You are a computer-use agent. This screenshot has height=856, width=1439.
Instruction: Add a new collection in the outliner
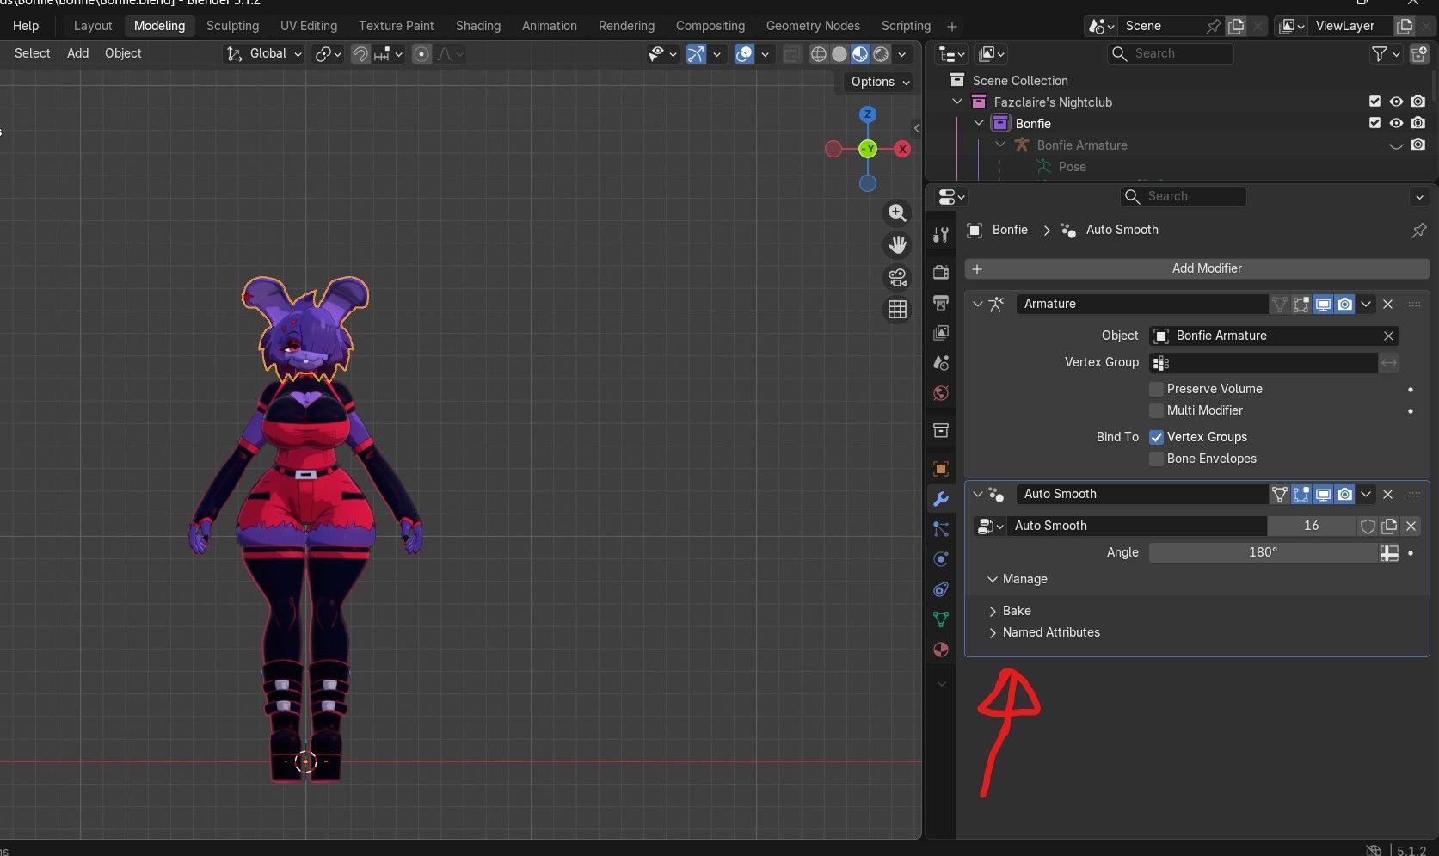(1419, 54)
